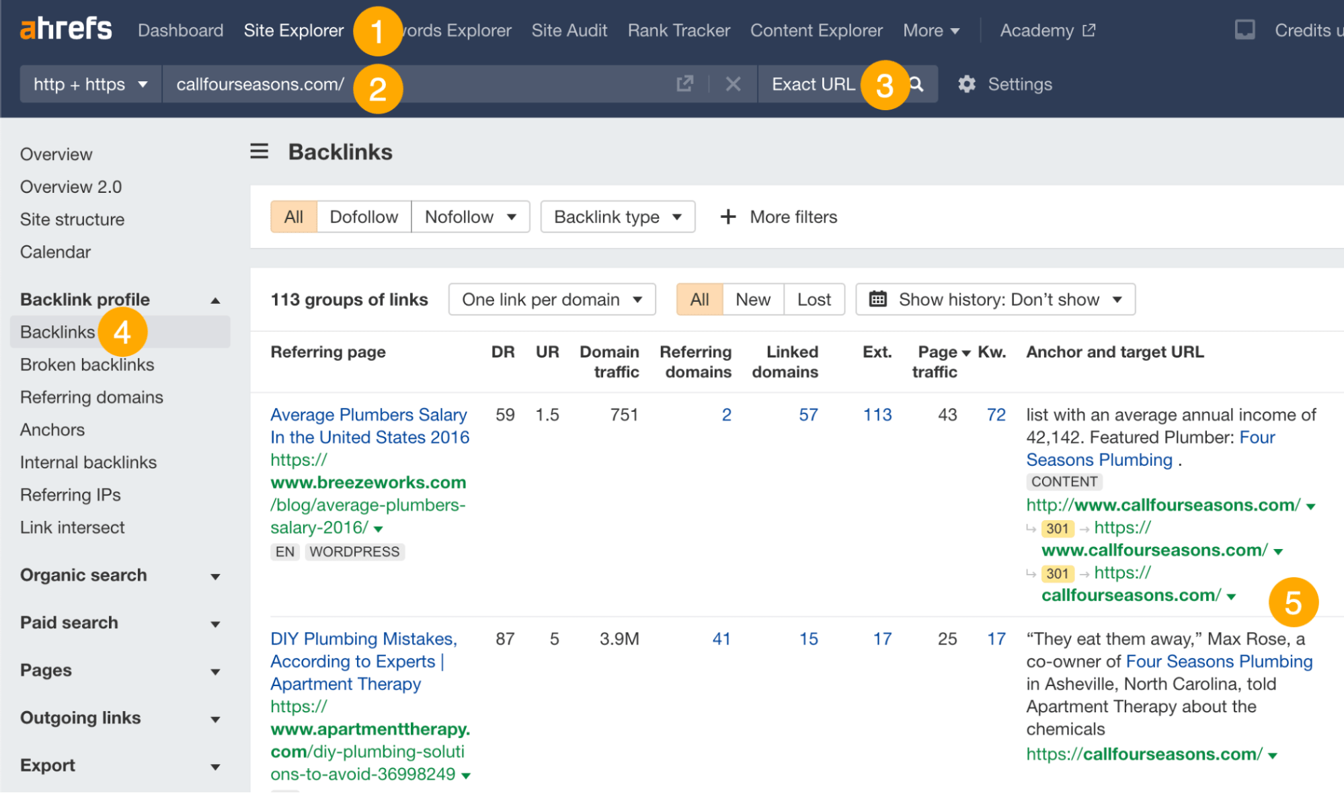Click the search magnifier icon
Viewport: 1344px width, 793px height.
pyautogui.click(x=915, y=83)
